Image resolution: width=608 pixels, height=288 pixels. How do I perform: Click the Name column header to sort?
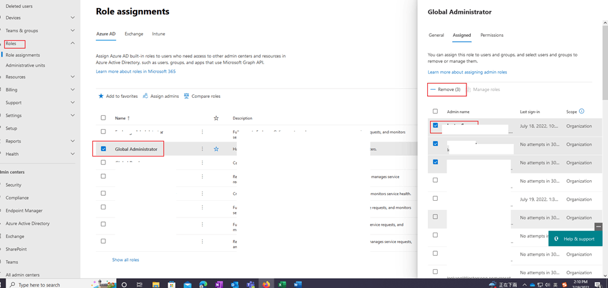(122, 118)
